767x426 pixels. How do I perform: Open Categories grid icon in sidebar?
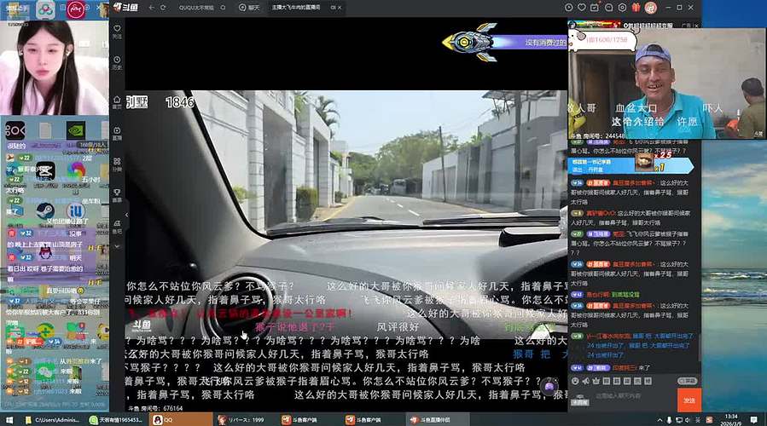click(x=117, y=164)
